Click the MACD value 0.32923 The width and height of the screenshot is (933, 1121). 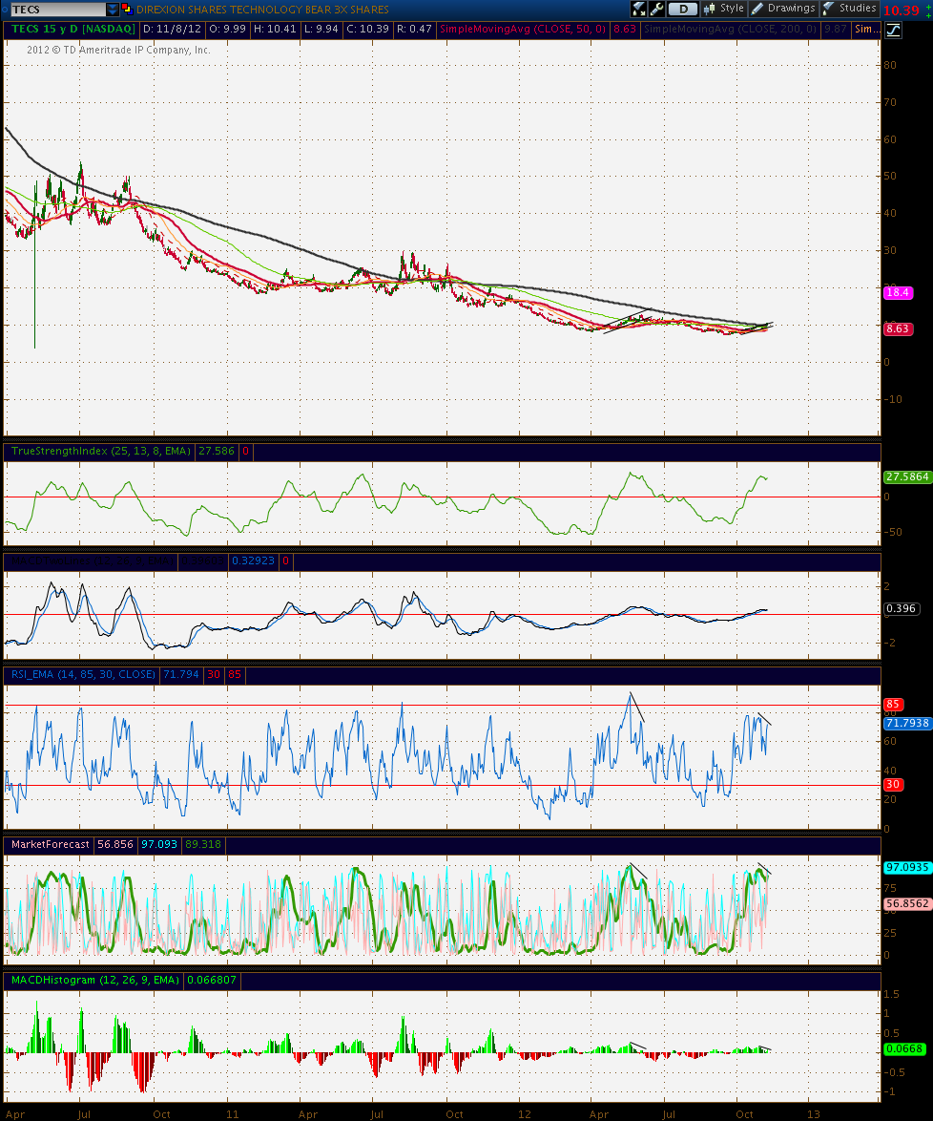pyautogui.click(x=253, y=561)
